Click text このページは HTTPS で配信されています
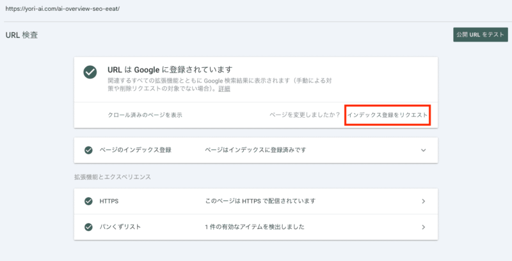512x261 pixels. [x=260, y=201]
